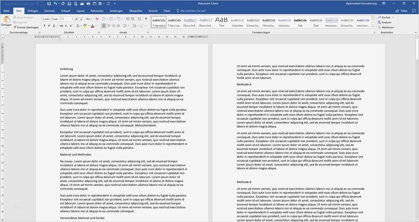Apply paragraph shading with the paint bucket
Screen dimensions: 419x222
(134, 26)
